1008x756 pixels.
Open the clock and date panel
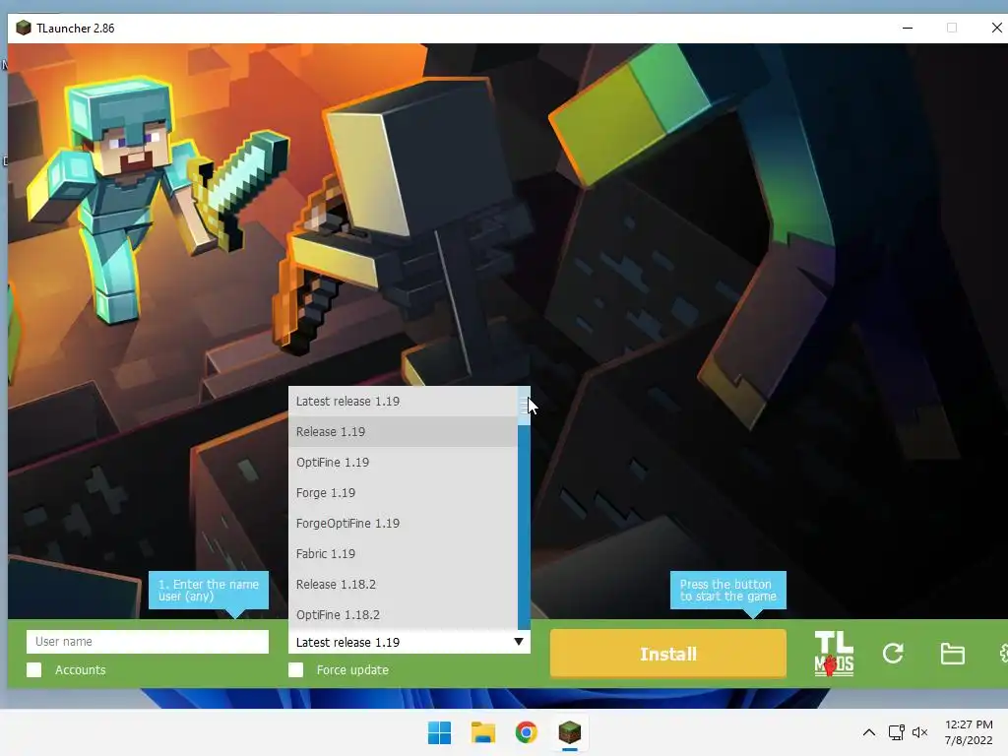[969, 732]
